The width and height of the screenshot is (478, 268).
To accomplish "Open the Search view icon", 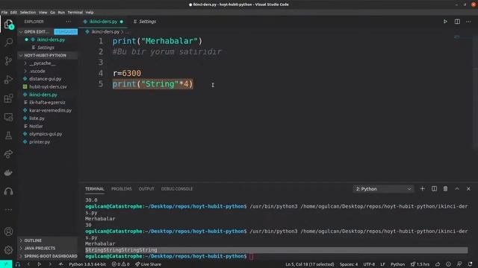I will coord(8,42).
